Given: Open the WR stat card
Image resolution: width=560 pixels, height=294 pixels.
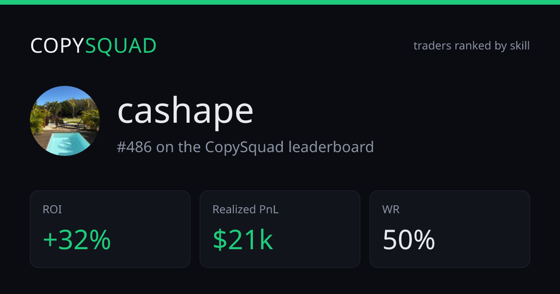Looking at the screenshot, I should (x=450, y=229).
